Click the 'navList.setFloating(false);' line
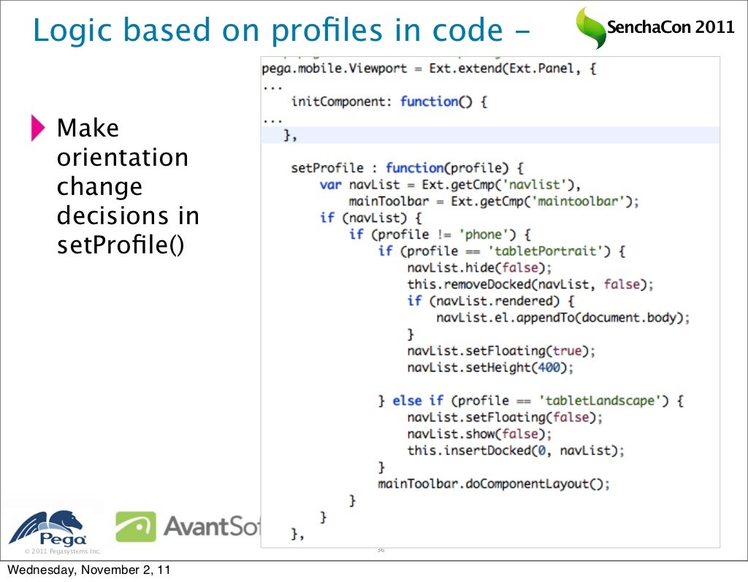 505,418
